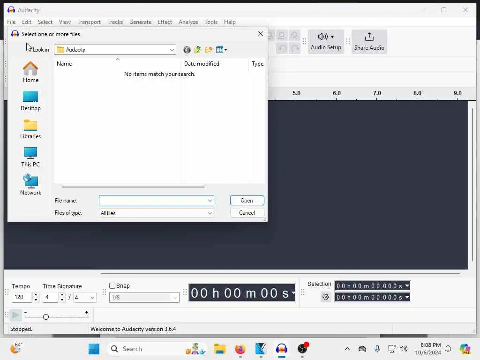The image size is (480, 360).
Task: Close the Select files dialog
Action: point(261,34)
